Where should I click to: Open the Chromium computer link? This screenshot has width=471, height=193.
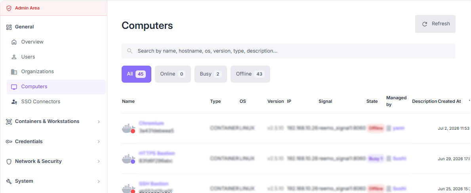point(151,123)
